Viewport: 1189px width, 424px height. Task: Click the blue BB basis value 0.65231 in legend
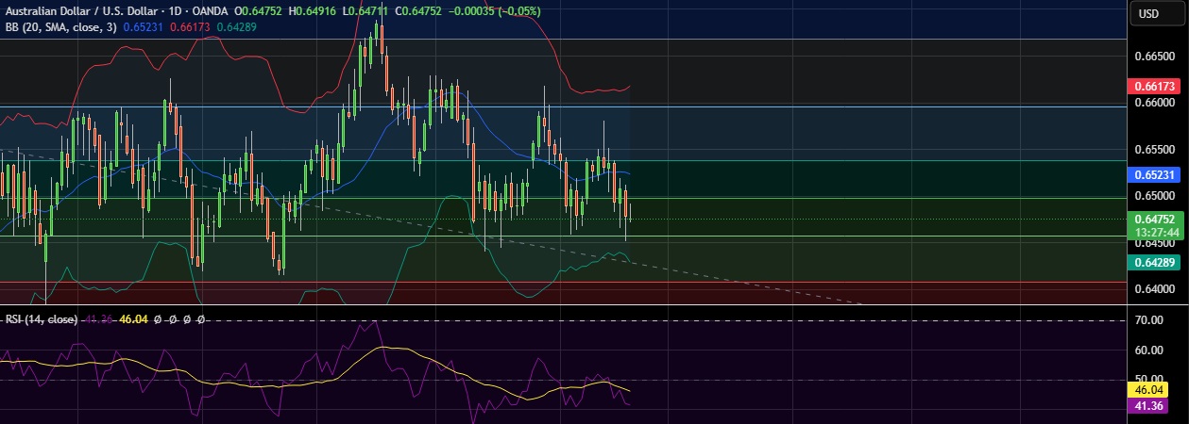click(x=144, y=27)
